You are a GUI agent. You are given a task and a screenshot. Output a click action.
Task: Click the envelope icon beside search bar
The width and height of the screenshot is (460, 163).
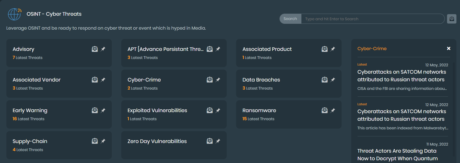[452, 19]
